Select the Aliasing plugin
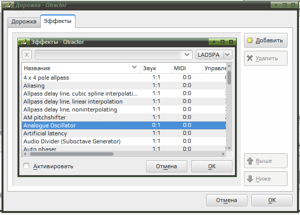This screenshot has width=300, height=215. (124, 86)
